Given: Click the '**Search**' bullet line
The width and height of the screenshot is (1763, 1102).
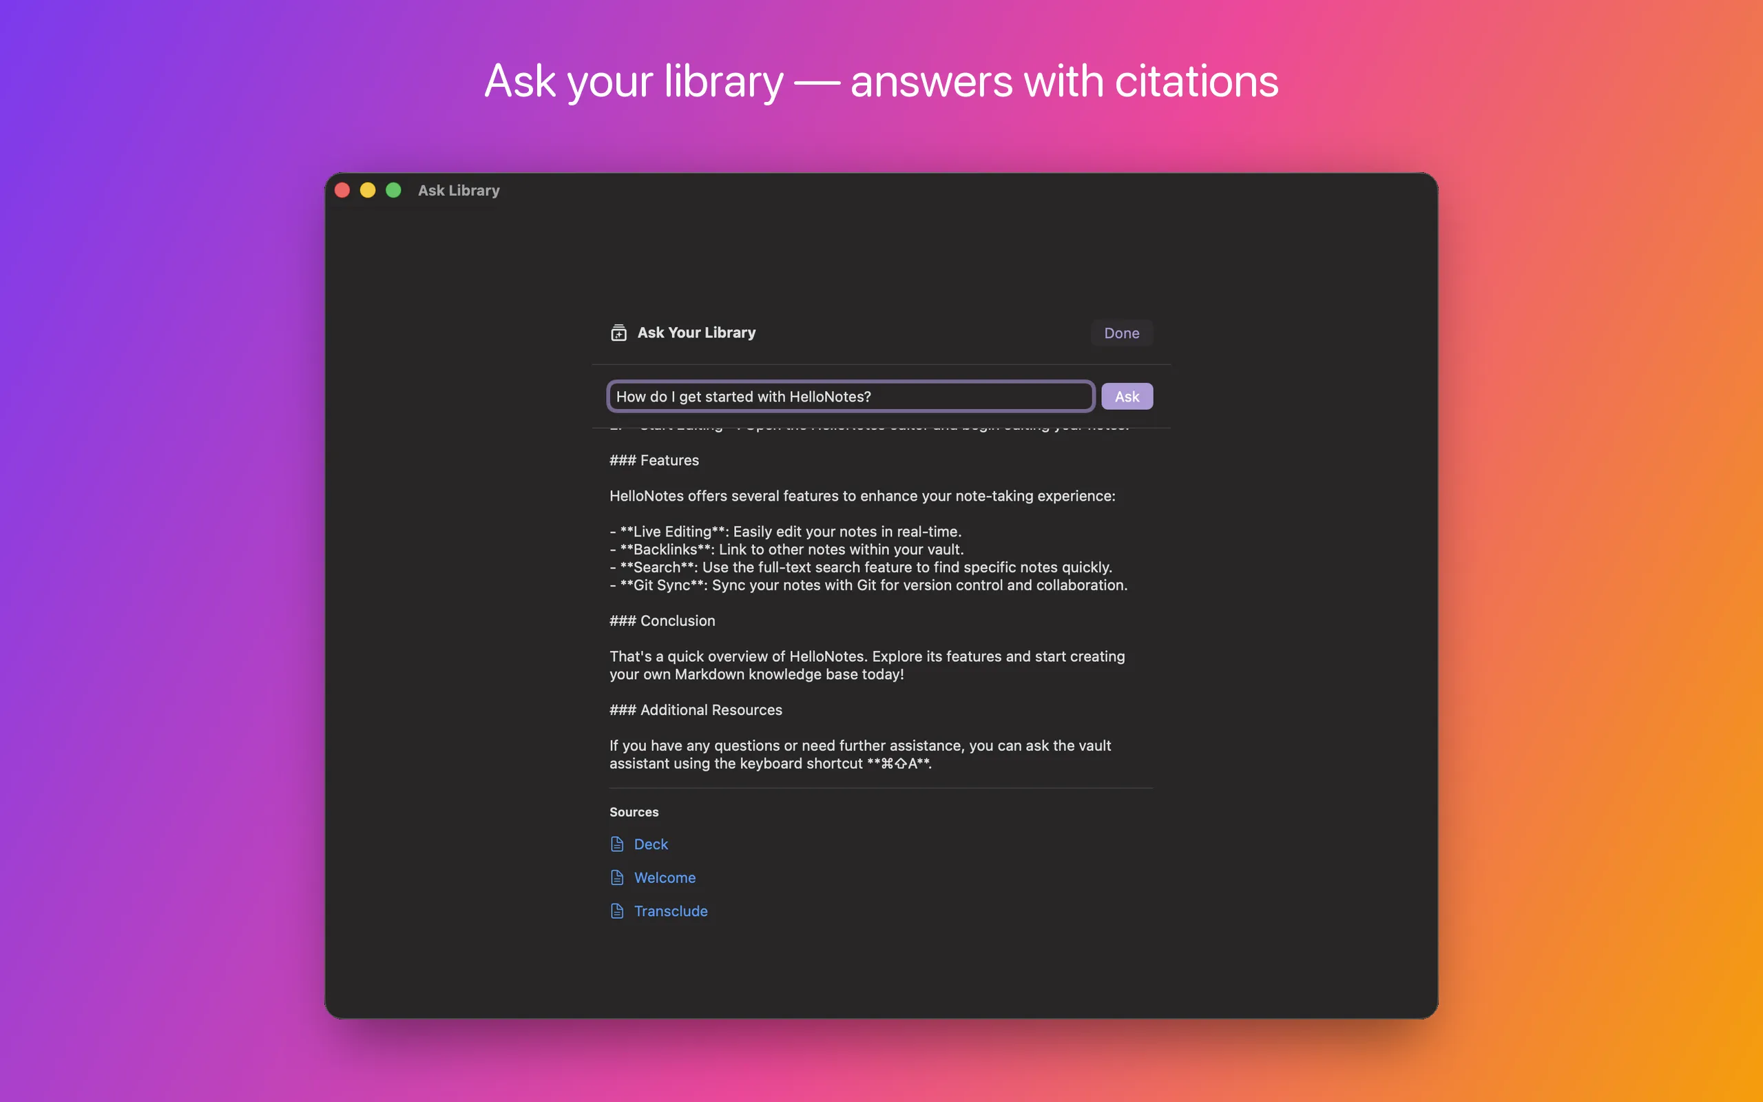Looking at the screenshot, I should click(x=861, y=567).
